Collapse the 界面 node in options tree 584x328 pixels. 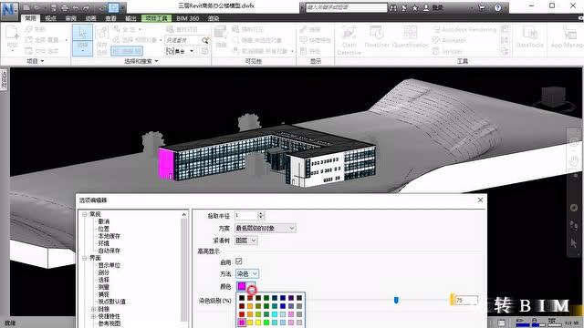pyautogui.click(x=85, y=258)
